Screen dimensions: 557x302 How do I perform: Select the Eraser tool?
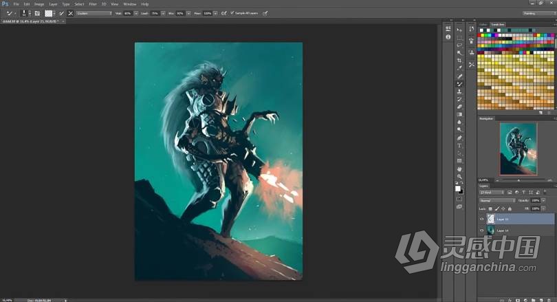click(459, 107)
